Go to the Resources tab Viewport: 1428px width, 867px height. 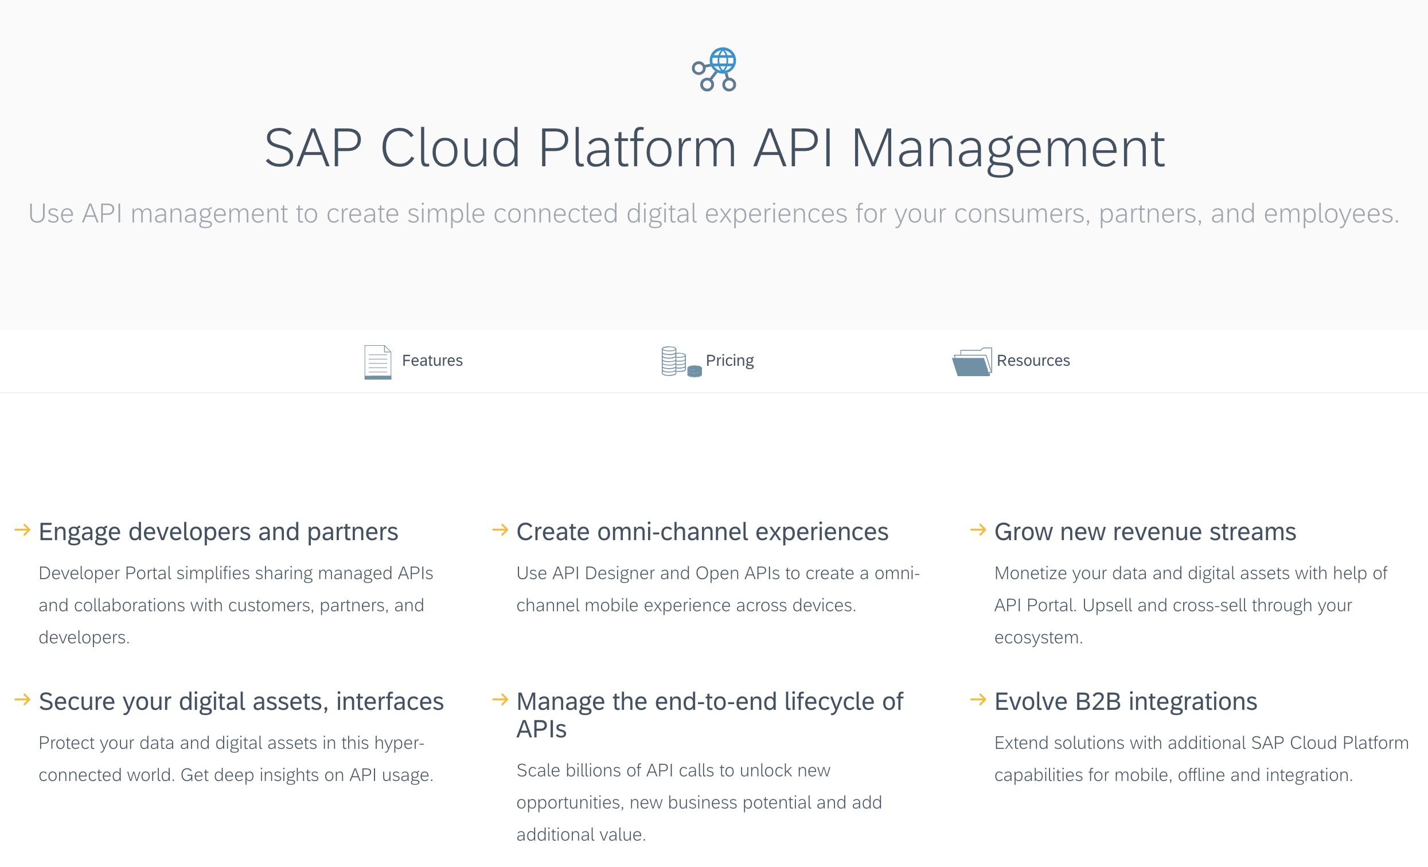pyautogui.click(x=1033, y=361)
